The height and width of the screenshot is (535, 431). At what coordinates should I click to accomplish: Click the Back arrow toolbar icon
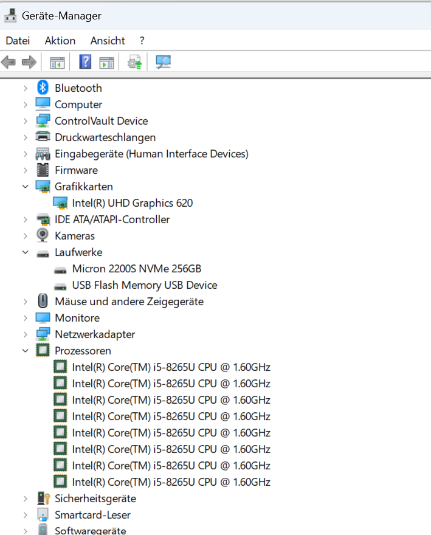9,63
